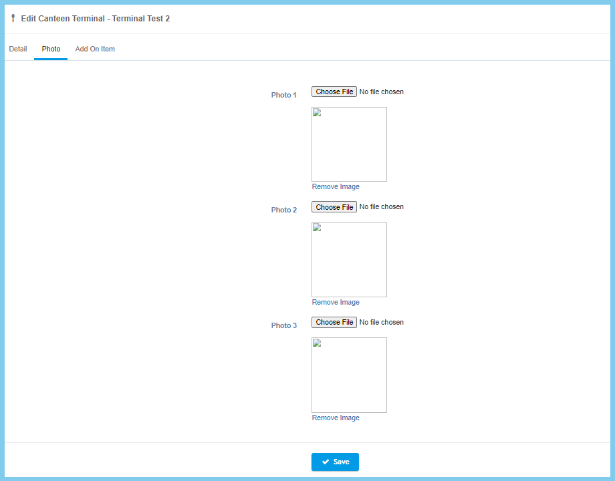Screen dimensions: 615x481
Task: Click broken image icon in Photo 1 preview
Action: (318, 112)
